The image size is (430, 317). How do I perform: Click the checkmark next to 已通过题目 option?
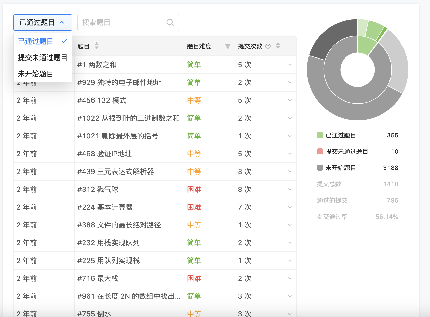click(64, 41)
